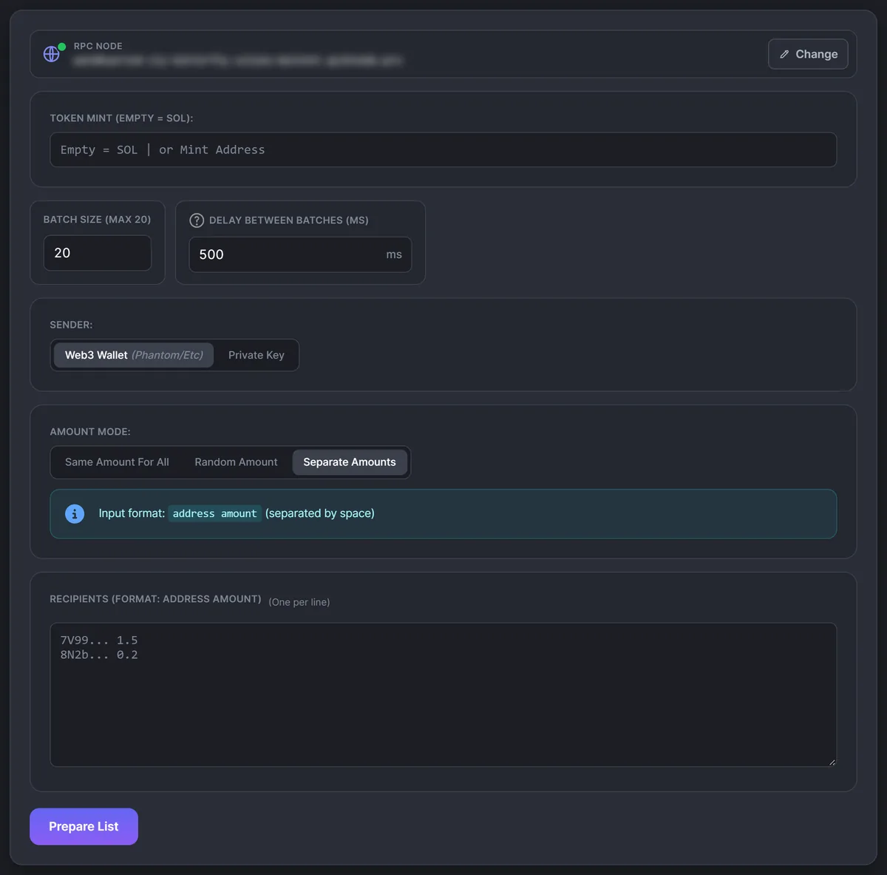Click the "ms" unit suffix
The width and height of the screenshot is (887, 875).
tap(394, 254)
